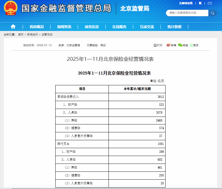Viewport: 222px width, 189px height.
Task: Open the 政务信息 menu
Action: tap(92, 27)
